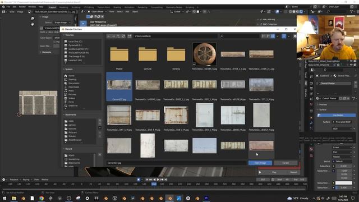Collapse the System panel
Screen dimensions: 359x202
[x=68, y=69]
